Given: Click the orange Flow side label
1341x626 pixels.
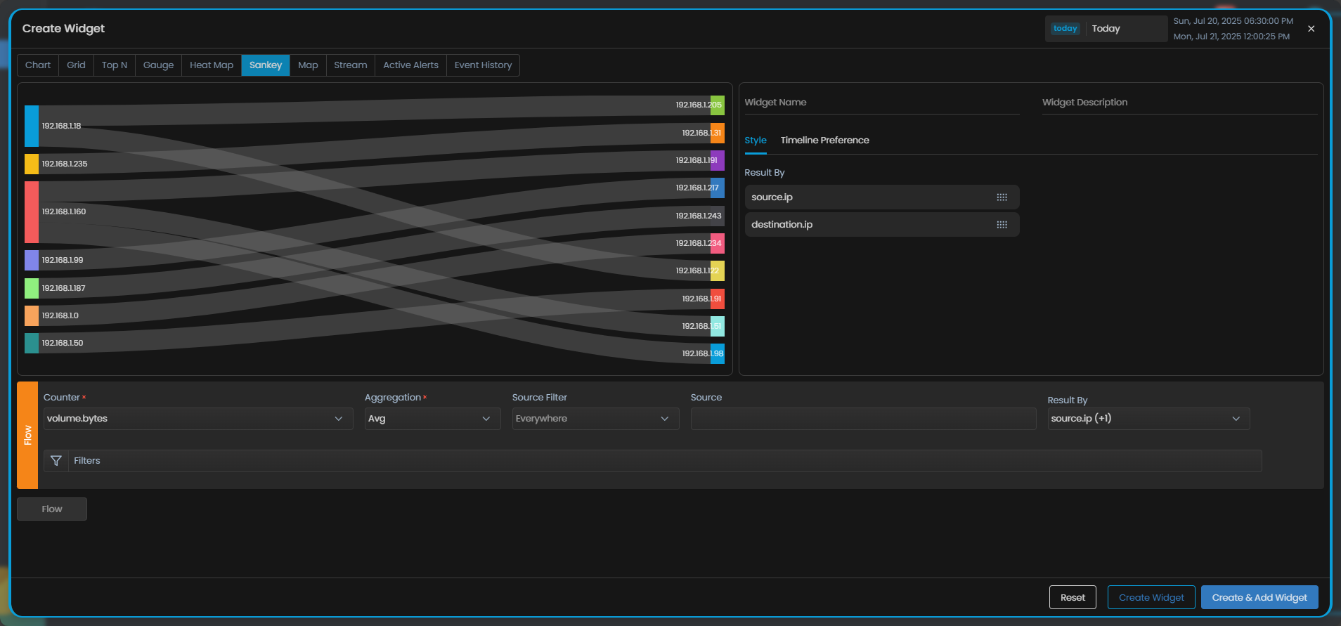Looking at the screenshot, I should 27,435.
